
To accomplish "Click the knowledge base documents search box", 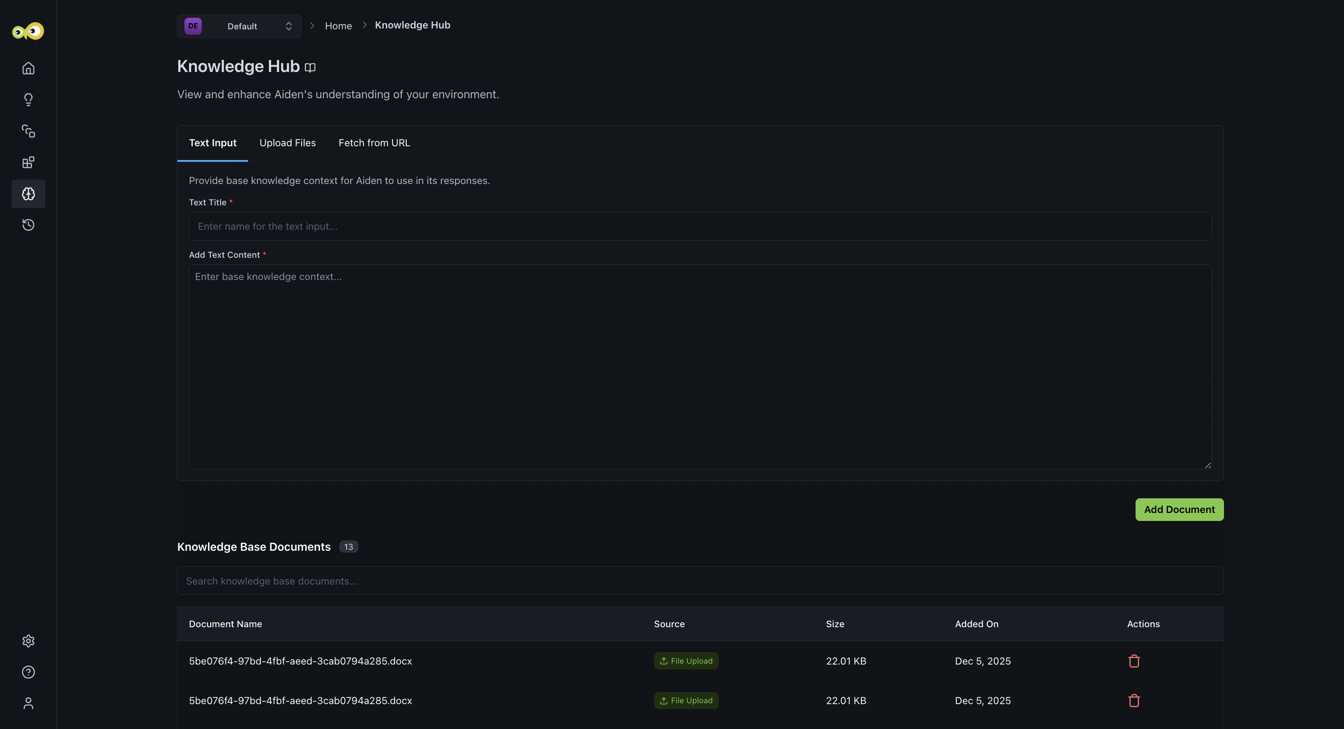I will coord(700,581).
